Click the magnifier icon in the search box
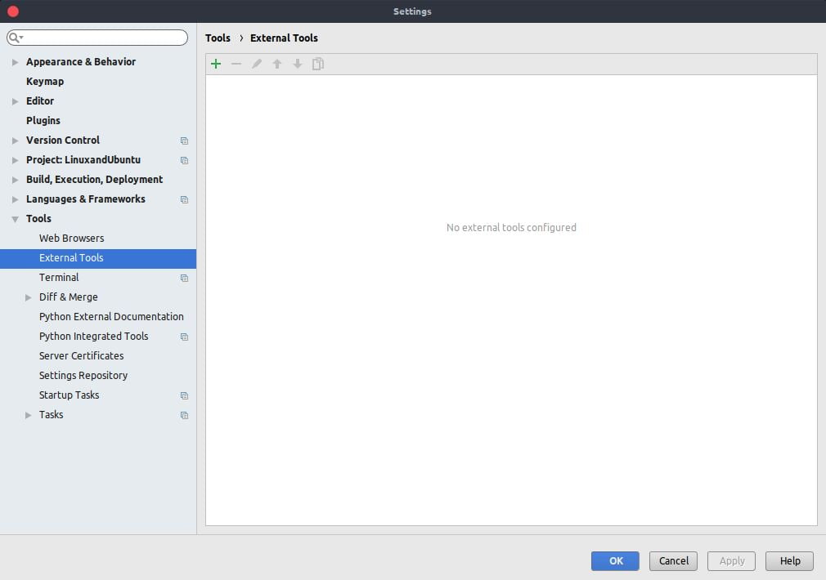 (x=14, y=37)
